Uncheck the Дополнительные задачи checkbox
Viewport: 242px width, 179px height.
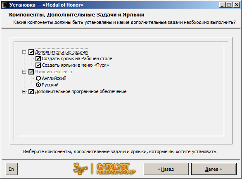pyautogui.click(x=31, y=52)
